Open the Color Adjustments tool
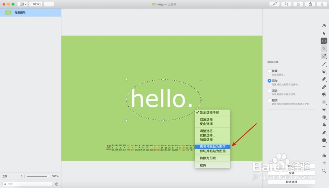 pos(324,156)
